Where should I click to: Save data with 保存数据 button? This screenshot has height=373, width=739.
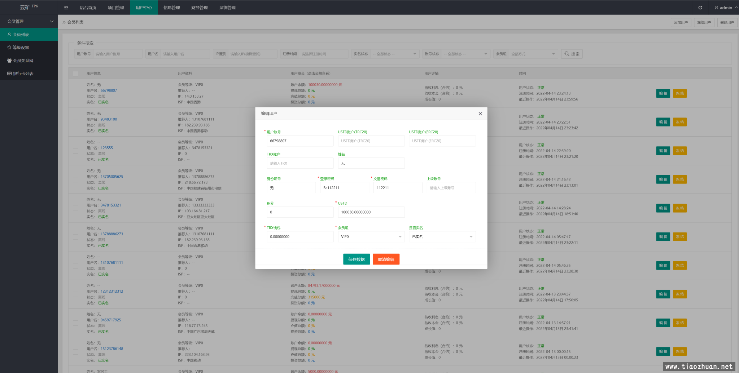(357, 259)
